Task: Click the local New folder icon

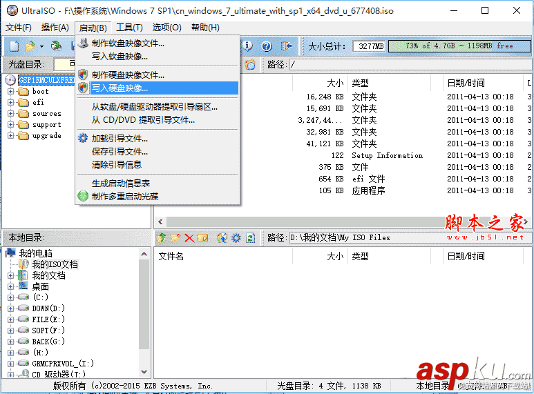Action: coord(175,237)
